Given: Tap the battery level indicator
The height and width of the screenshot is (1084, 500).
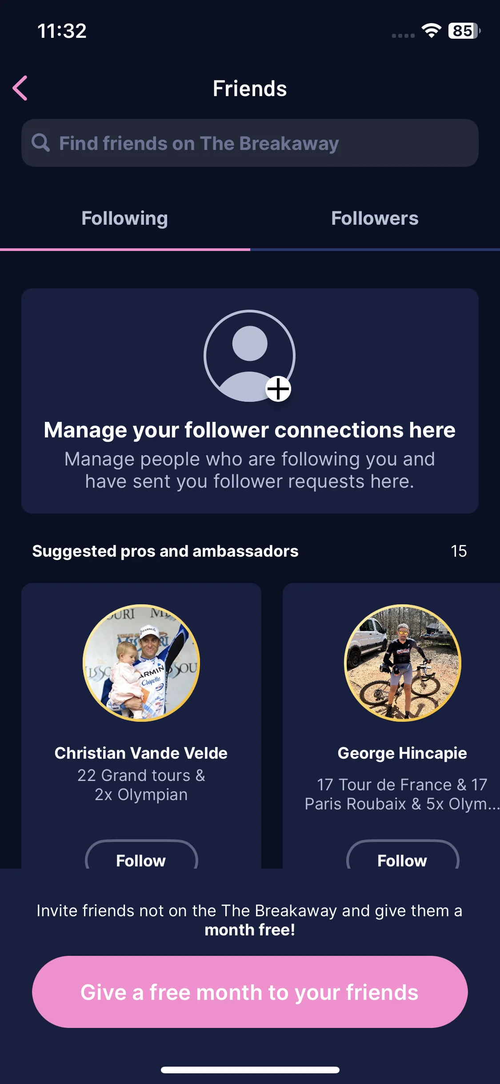Looking at the screenshot, I should coord(464,31).
